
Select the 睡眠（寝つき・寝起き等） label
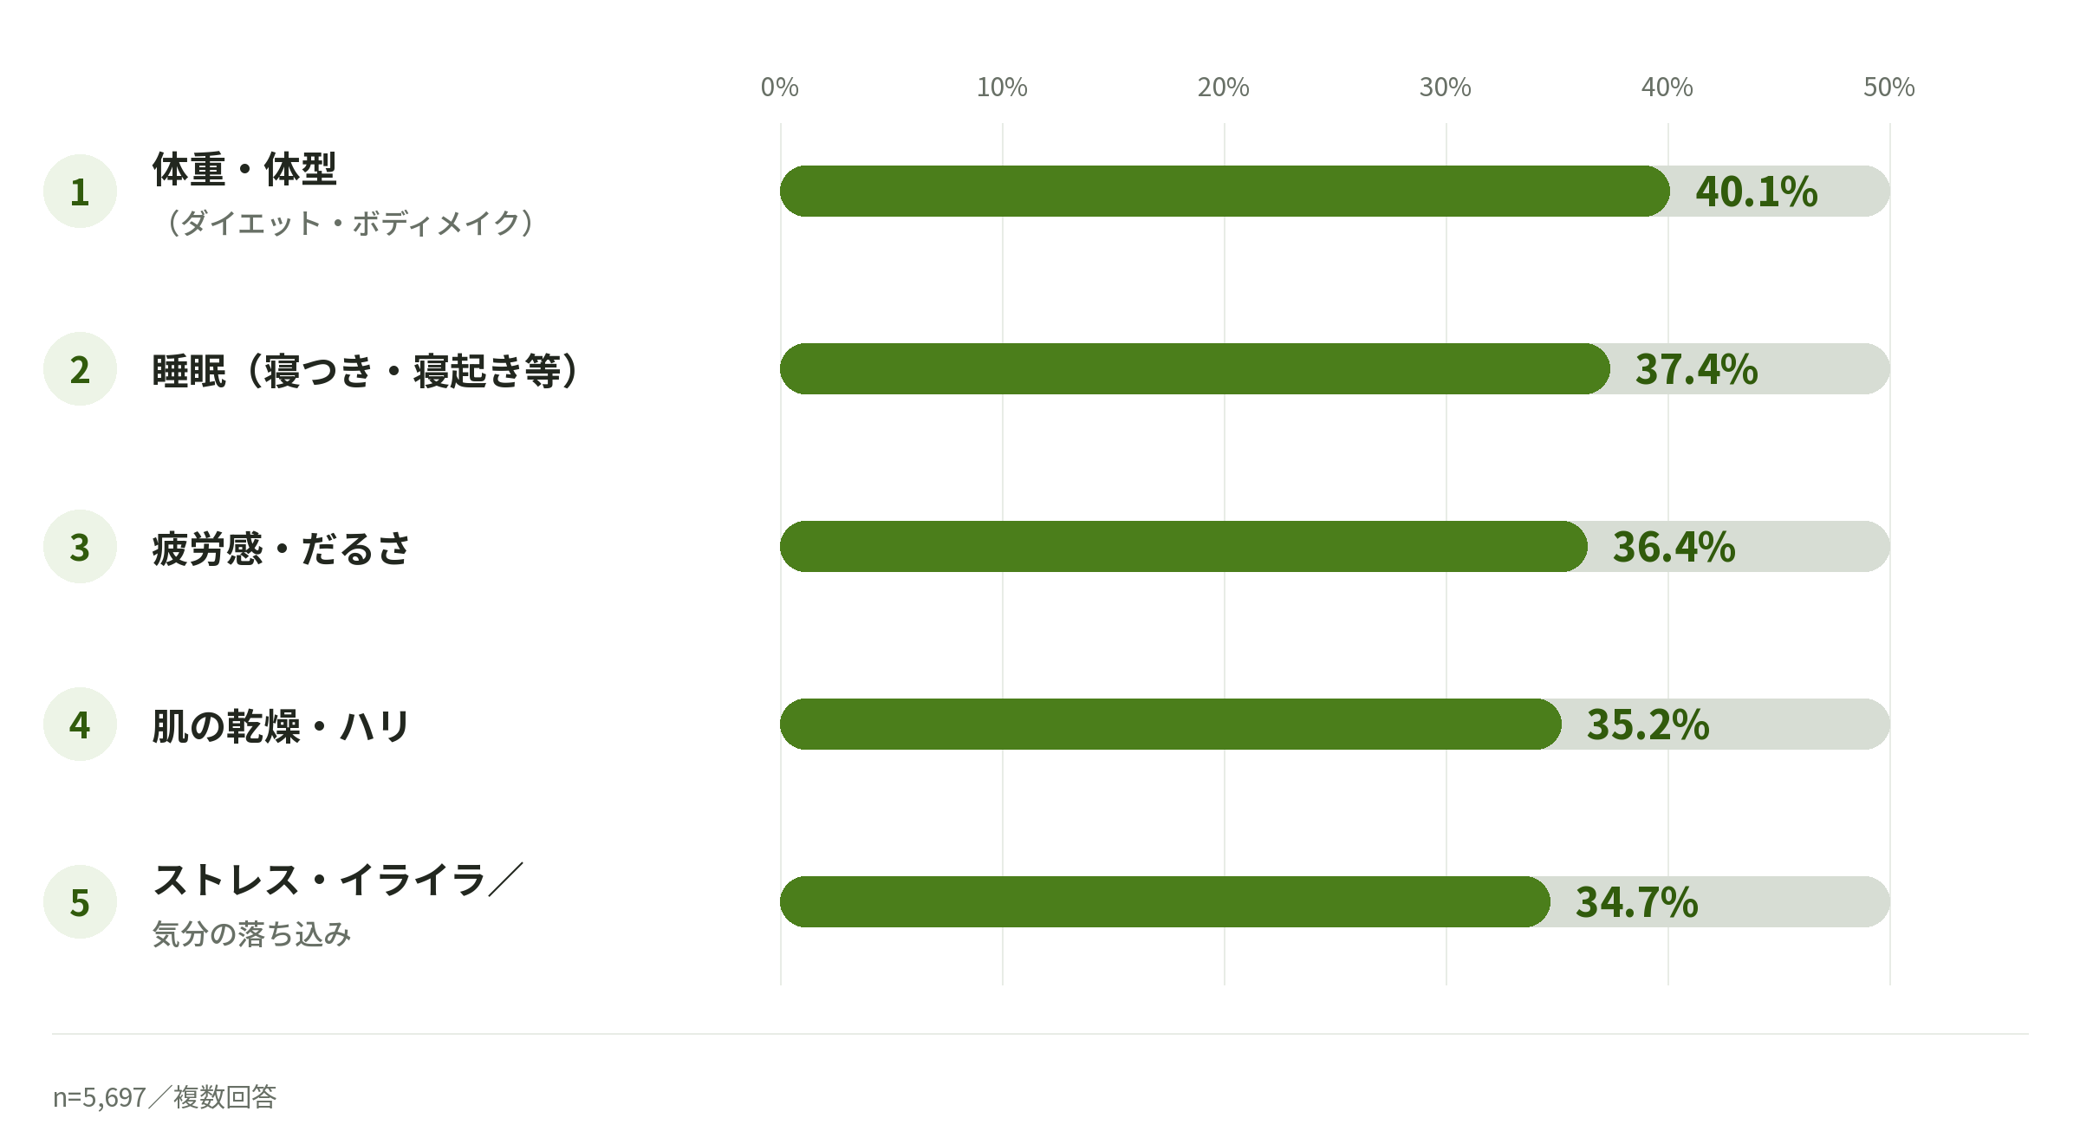(365, 371)
